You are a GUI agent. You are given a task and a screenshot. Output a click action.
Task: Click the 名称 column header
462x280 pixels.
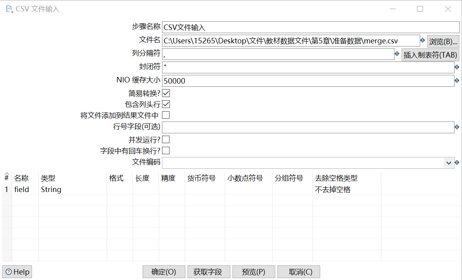coord(25,178)
